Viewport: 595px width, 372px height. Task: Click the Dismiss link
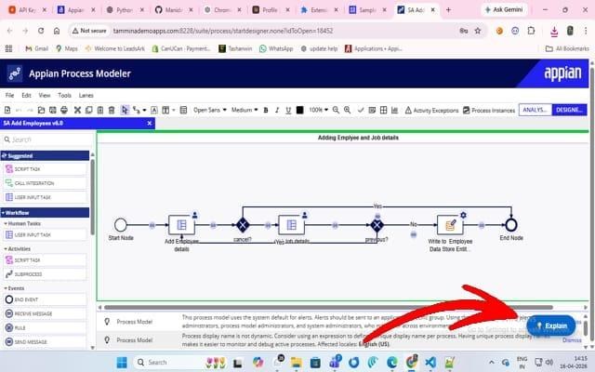[572, 340]
